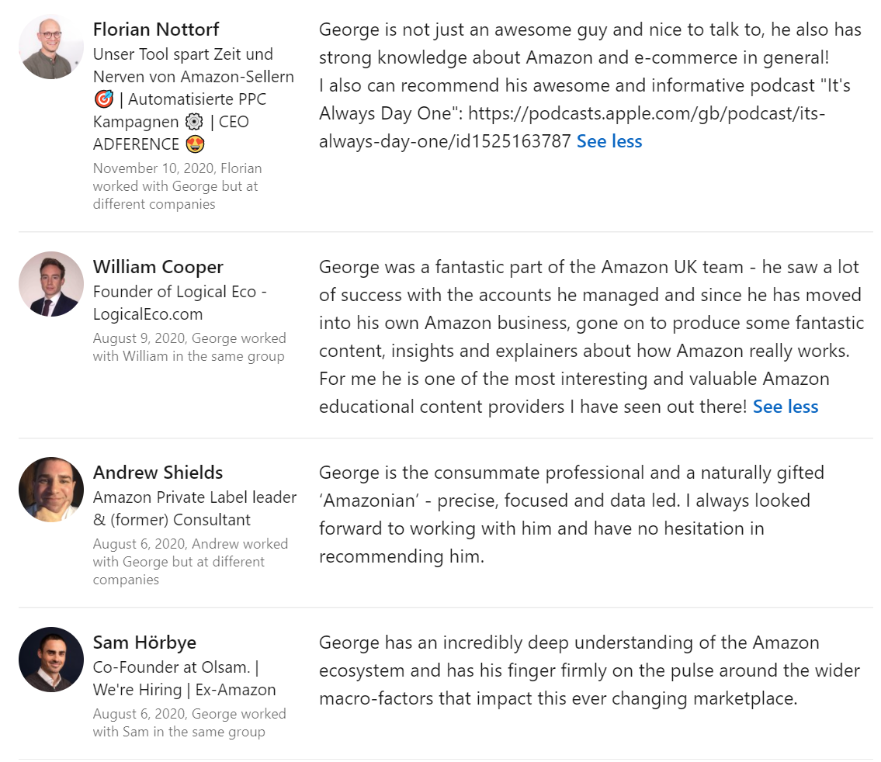Collapse Florian's recommendation with See less
This screenshot has height=762, width=881.
pyautogui.click(x=609, y=141)
